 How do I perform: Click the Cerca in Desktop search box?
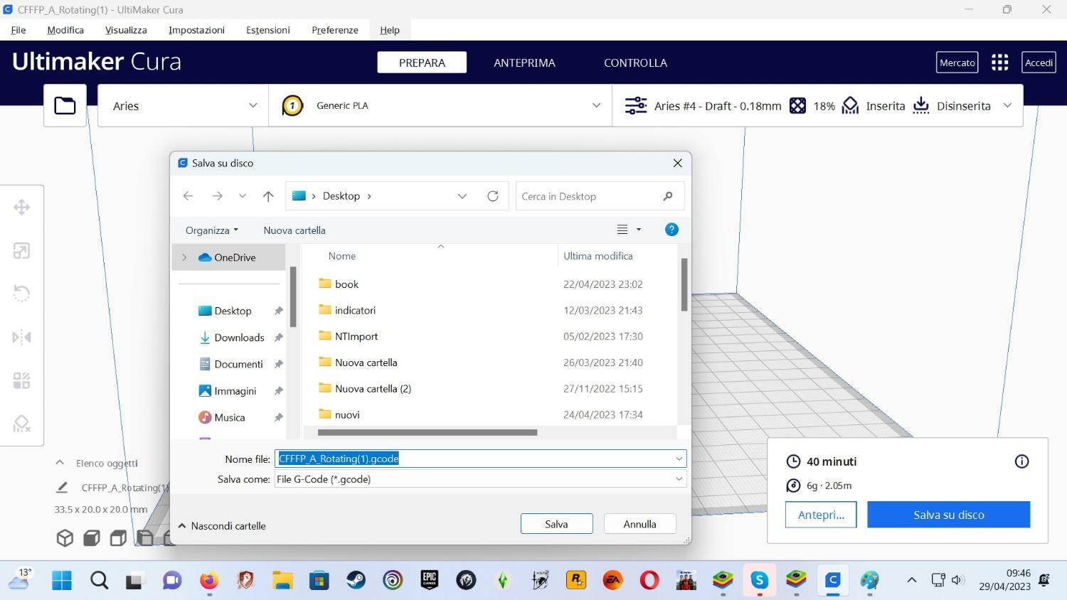(600, 196)
